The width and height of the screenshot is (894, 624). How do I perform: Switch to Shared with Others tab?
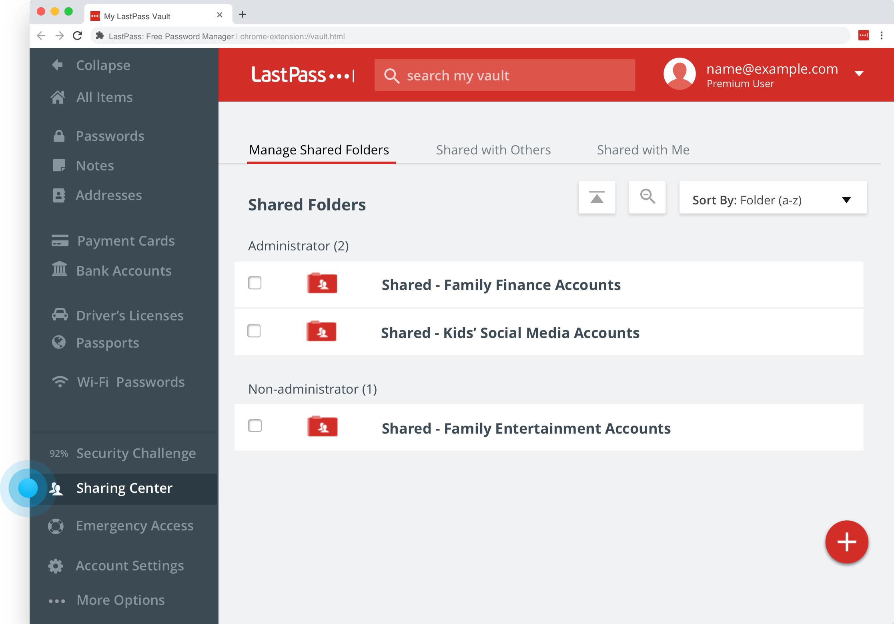coord(493,150)
